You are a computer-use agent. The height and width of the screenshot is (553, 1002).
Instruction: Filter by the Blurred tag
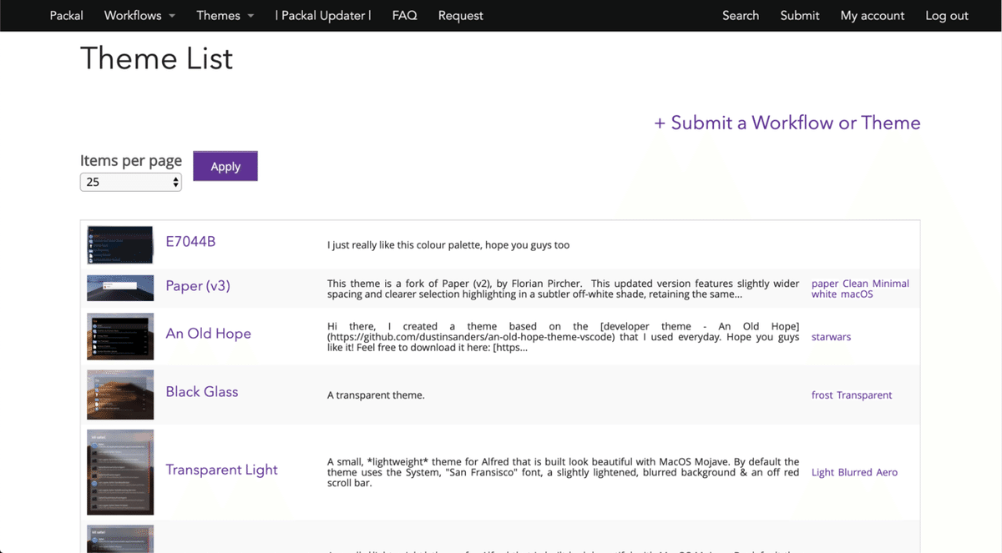coord(855,472)
